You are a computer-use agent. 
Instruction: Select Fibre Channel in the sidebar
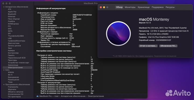pos(14,19)
